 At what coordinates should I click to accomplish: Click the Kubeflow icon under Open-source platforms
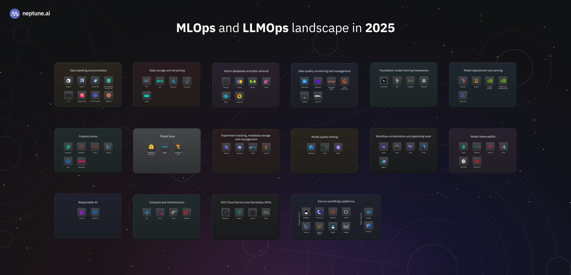tap(368, 226)
